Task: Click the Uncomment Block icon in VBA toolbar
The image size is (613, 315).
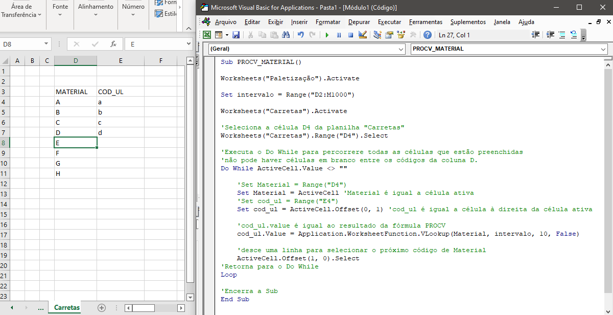Action: tap(574, 35)
